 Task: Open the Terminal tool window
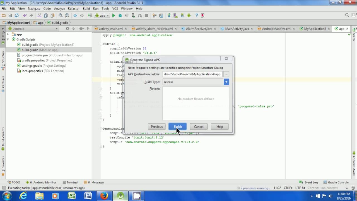pyautogui.click(x=70, y=182)
